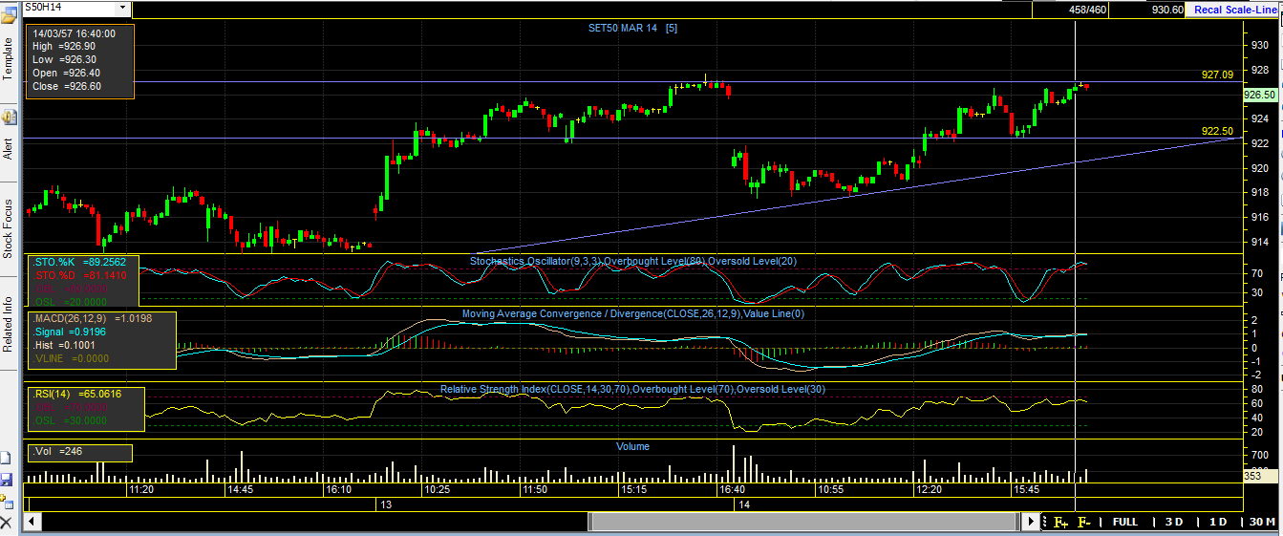Click the 11:50 time axis label
The image size is (1283, 536).
[535, 489]
